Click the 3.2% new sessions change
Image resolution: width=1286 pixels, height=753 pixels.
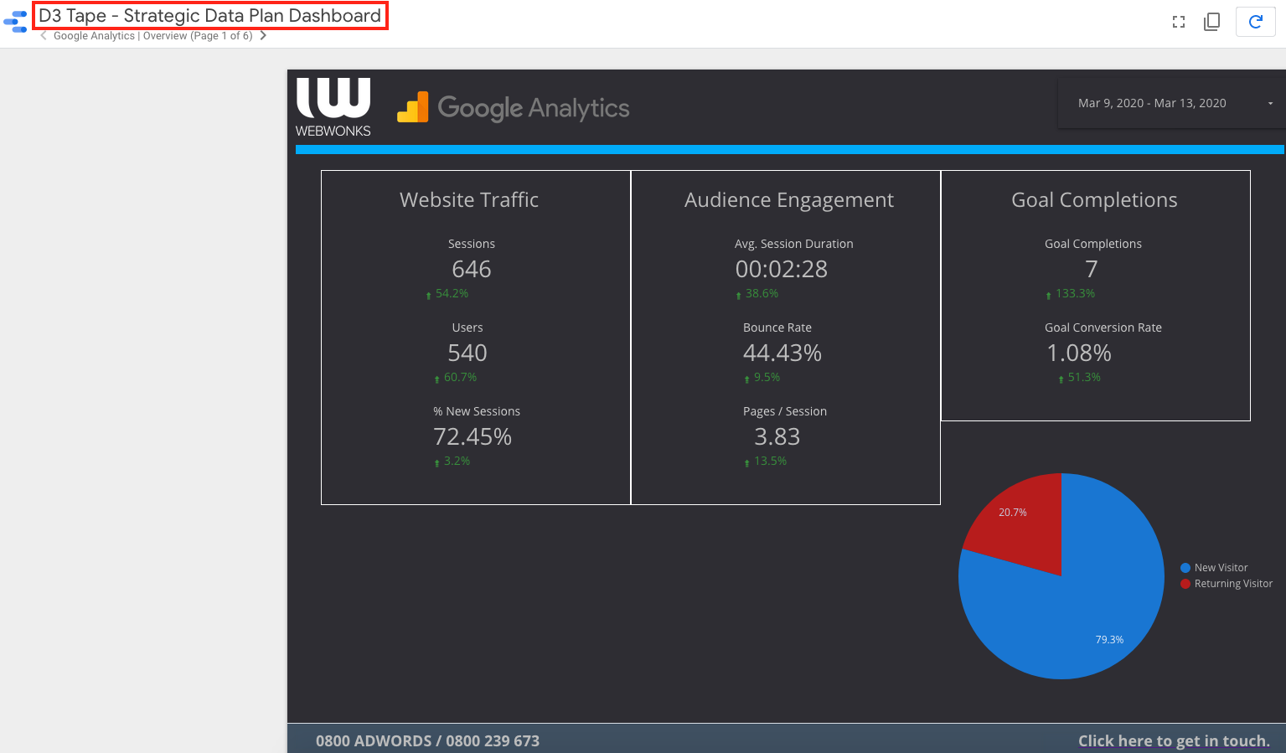click(x=452, y=462)
